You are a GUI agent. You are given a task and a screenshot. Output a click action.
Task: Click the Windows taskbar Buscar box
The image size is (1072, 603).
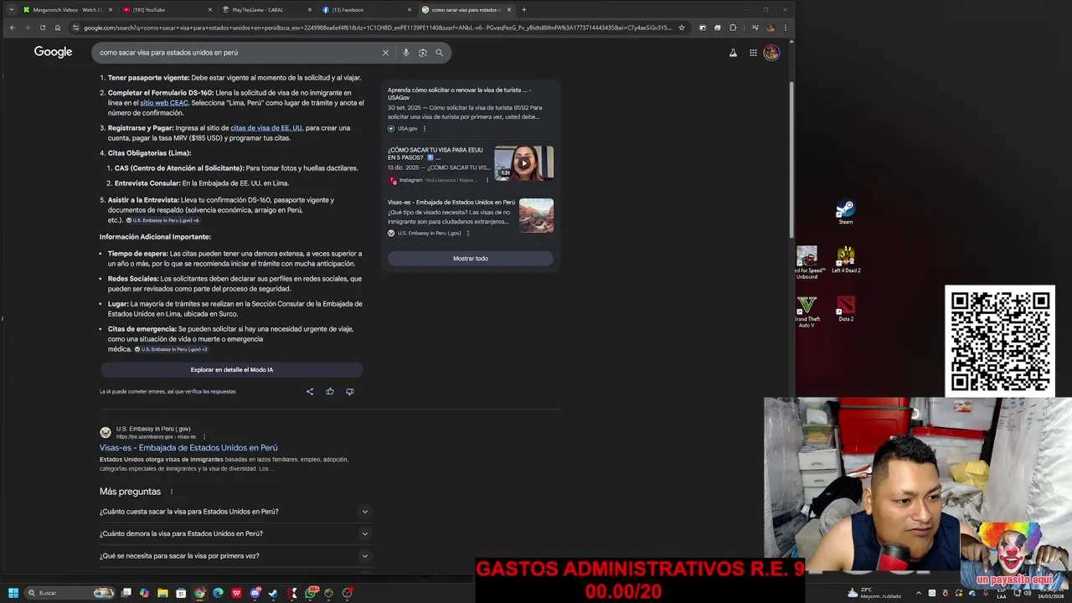coord(70,593)
